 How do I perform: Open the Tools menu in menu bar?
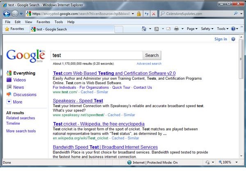tap(59, 22)
